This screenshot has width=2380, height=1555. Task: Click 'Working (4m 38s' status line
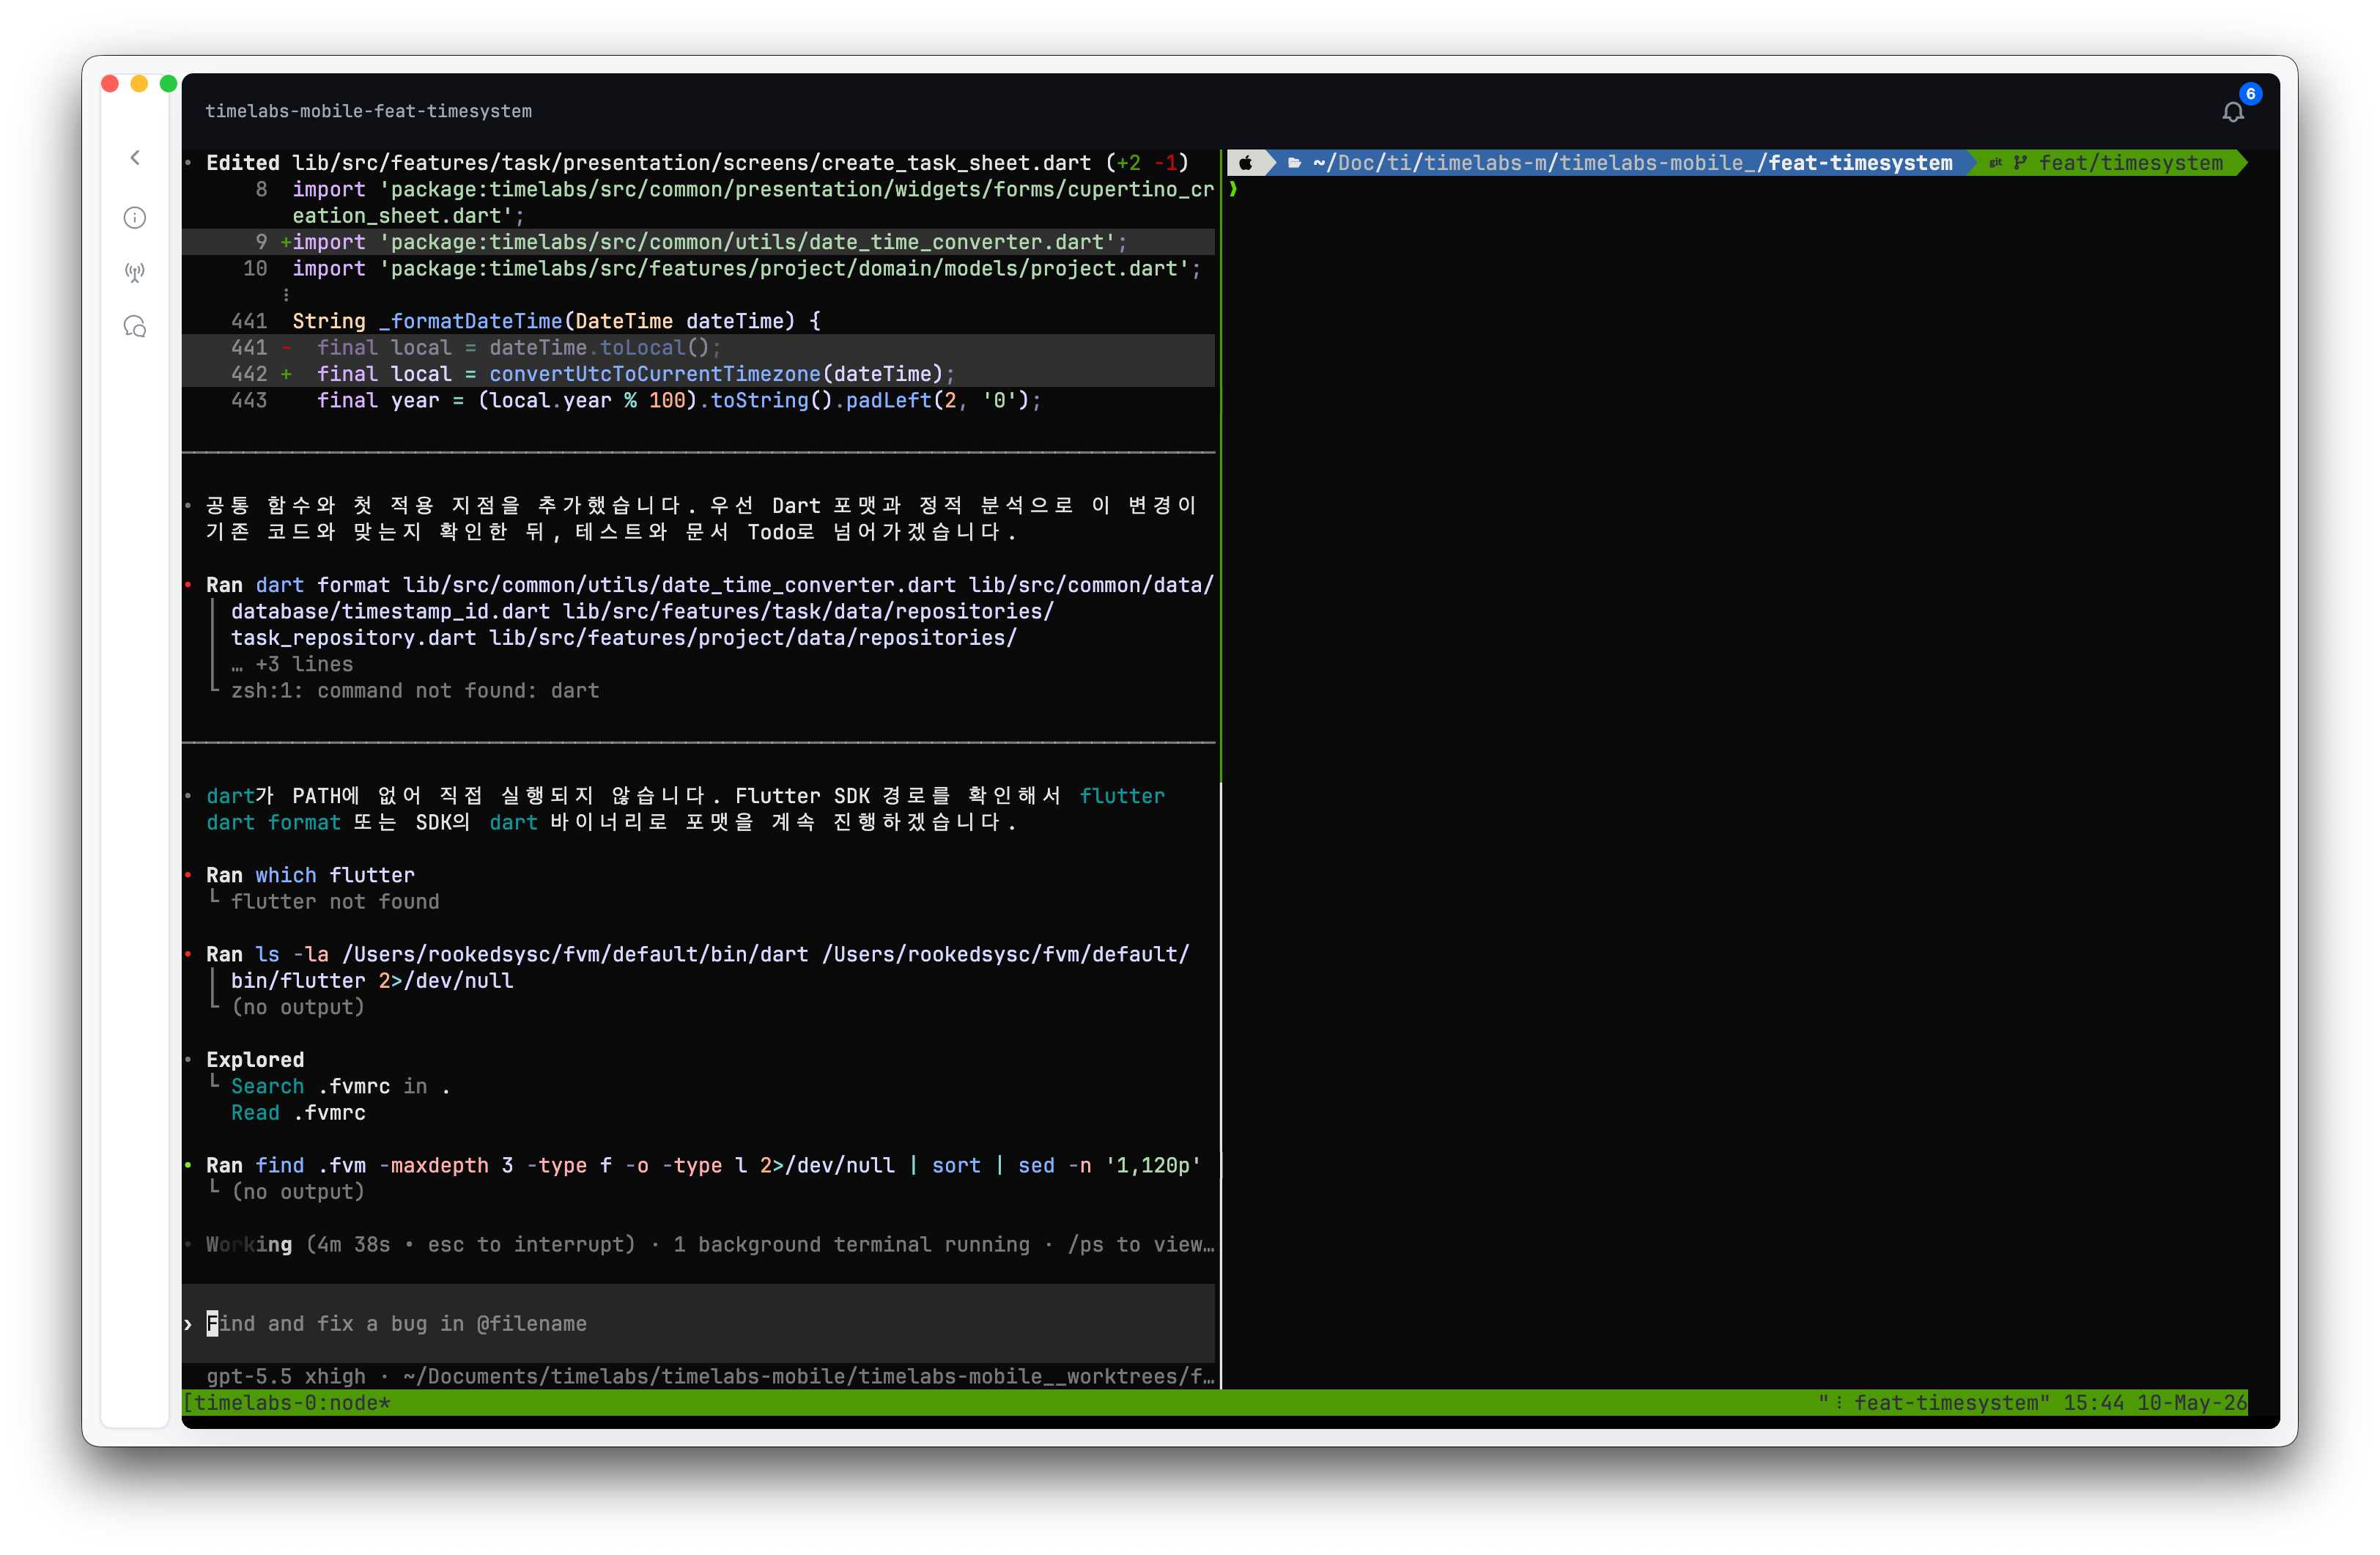(298, 1244)
